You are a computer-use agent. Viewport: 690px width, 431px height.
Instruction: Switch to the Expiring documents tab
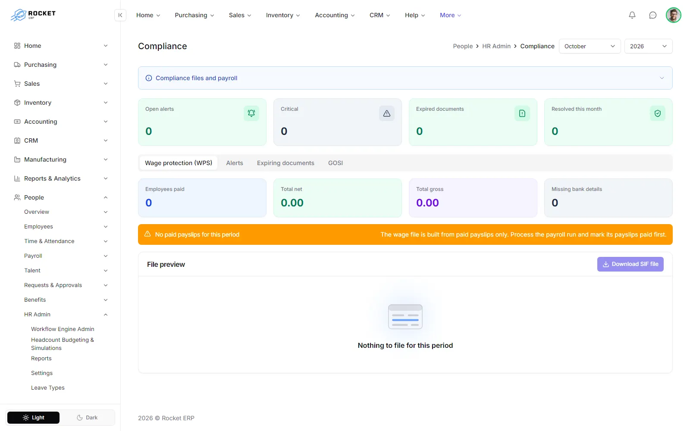[285, 163]
